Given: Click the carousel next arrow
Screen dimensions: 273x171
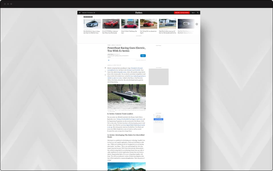Looking at the screenshot, I should 197,24.
